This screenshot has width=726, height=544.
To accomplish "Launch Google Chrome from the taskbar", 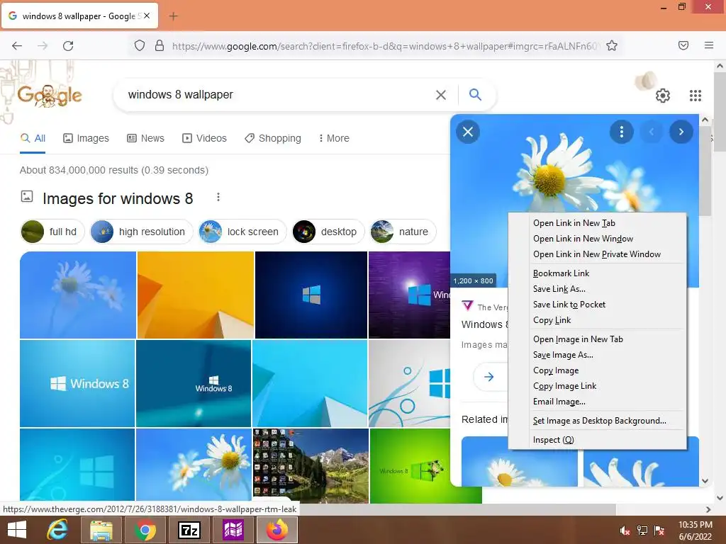I will click(145, 530).
